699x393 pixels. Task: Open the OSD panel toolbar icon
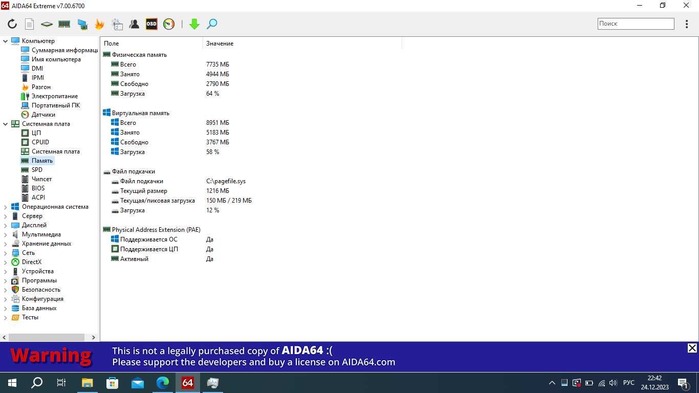(x=151, y=24)
